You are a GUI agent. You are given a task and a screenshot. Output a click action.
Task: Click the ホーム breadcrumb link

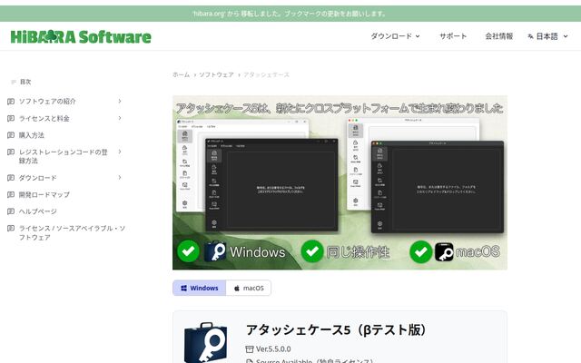[181, 74]
